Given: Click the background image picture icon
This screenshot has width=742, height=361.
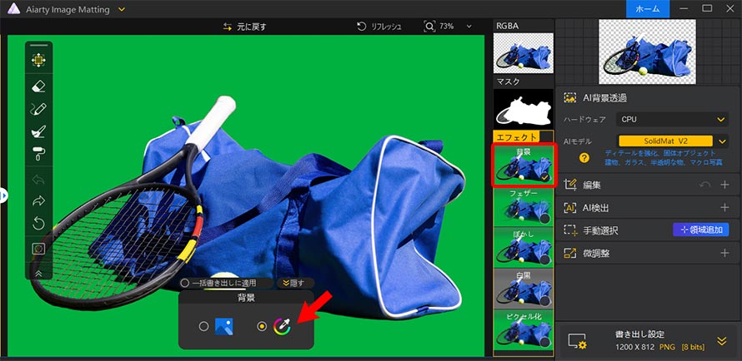Looking at the screenshot, I should click(223, 327).
